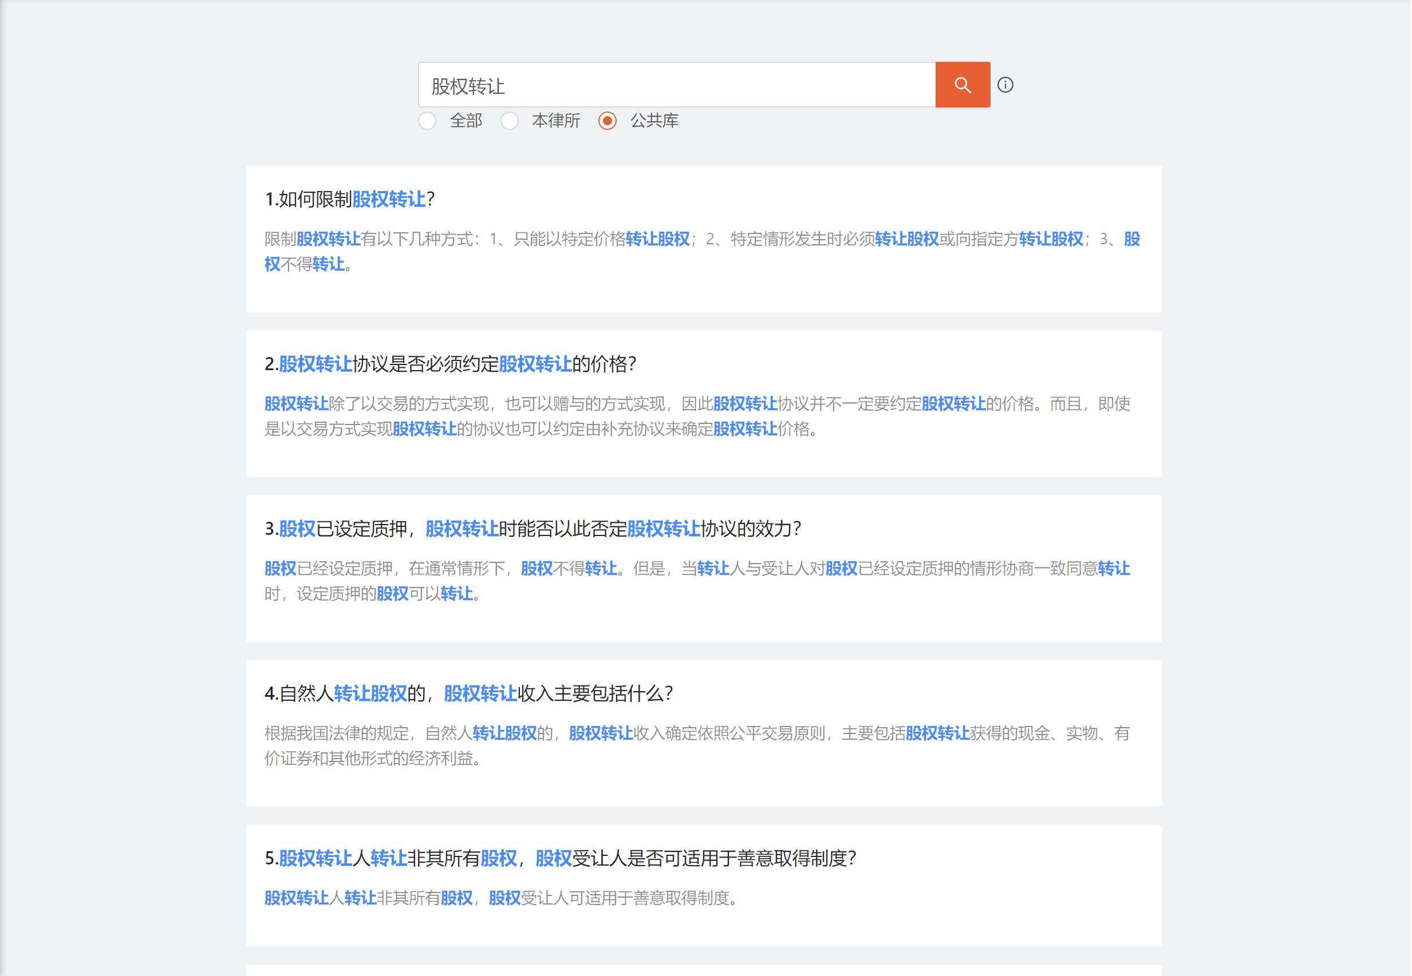Click the 股权转让 search input field
This screenshot has height=976, width=1412.
676,85
